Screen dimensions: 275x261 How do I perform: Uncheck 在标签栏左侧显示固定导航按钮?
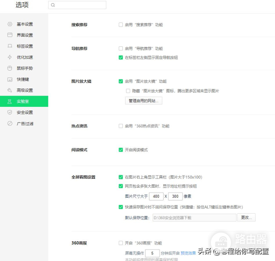121,57
